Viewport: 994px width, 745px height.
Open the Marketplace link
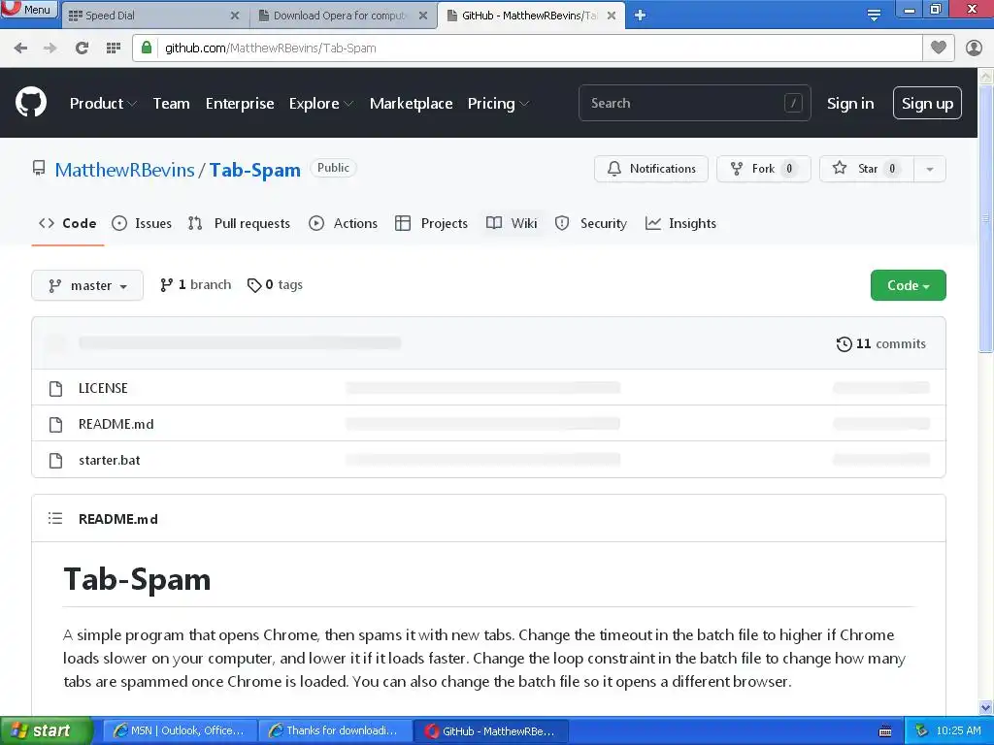tap(411, 103)
